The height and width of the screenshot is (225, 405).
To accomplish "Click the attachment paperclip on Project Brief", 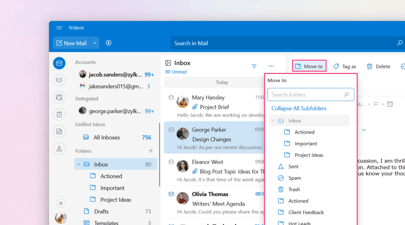I will (x=195, y=107).
